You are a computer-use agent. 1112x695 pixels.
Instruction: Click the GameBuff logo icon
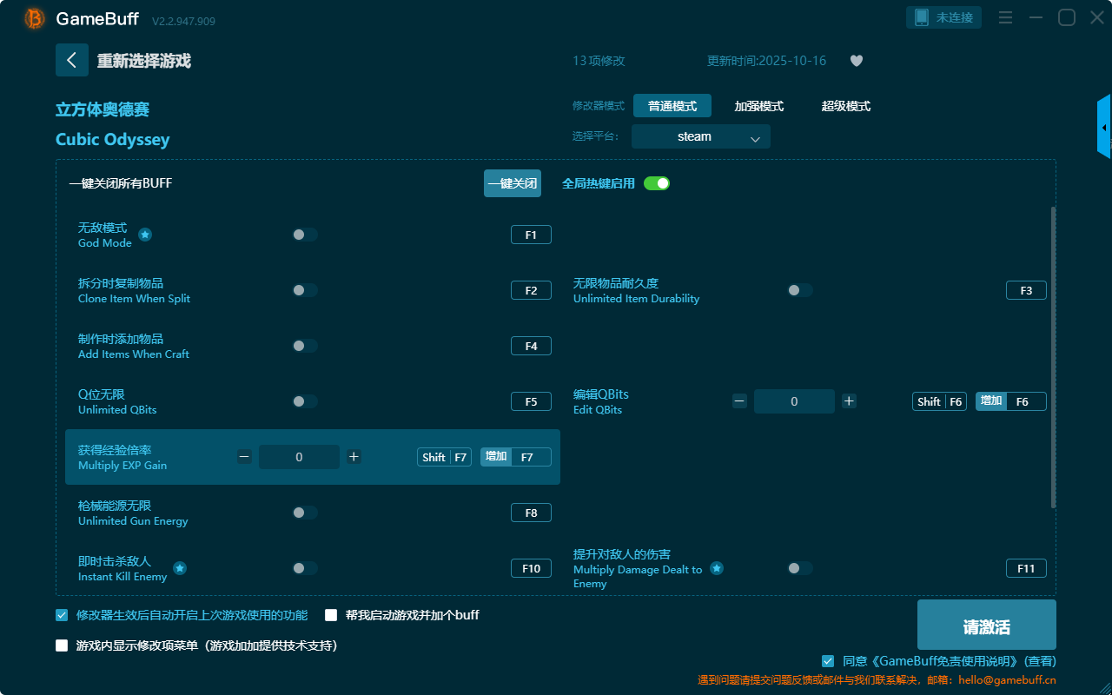(35, 18)
